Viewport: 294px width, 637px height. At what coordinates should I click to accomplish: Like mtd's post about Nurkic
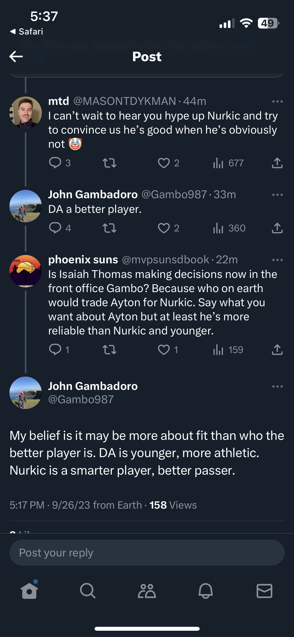point(164,163)
